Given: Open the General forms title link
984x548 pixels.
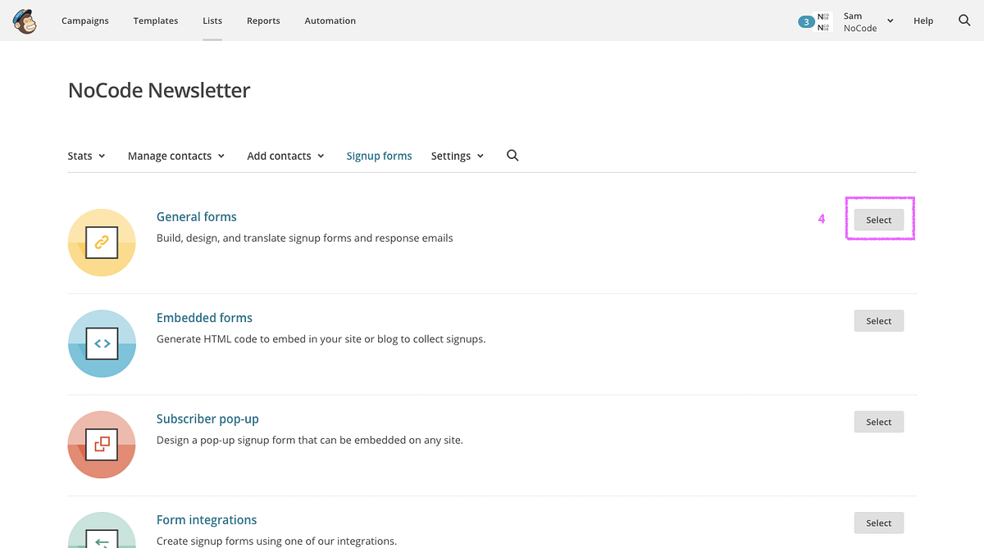Looking at the screenshot, I should [x=197, y=217].
